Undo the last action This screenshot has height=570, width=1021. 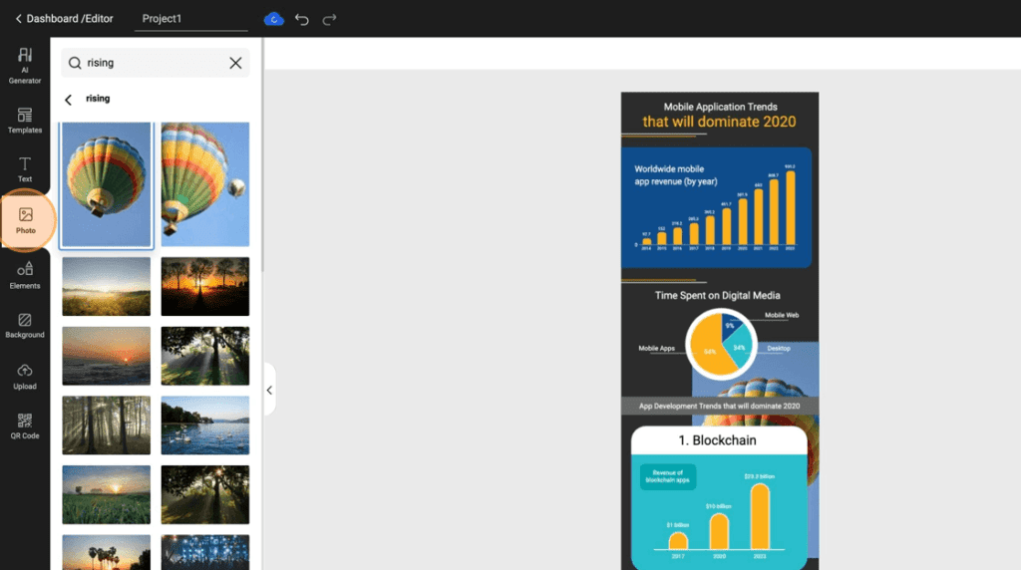click(301, 19)
